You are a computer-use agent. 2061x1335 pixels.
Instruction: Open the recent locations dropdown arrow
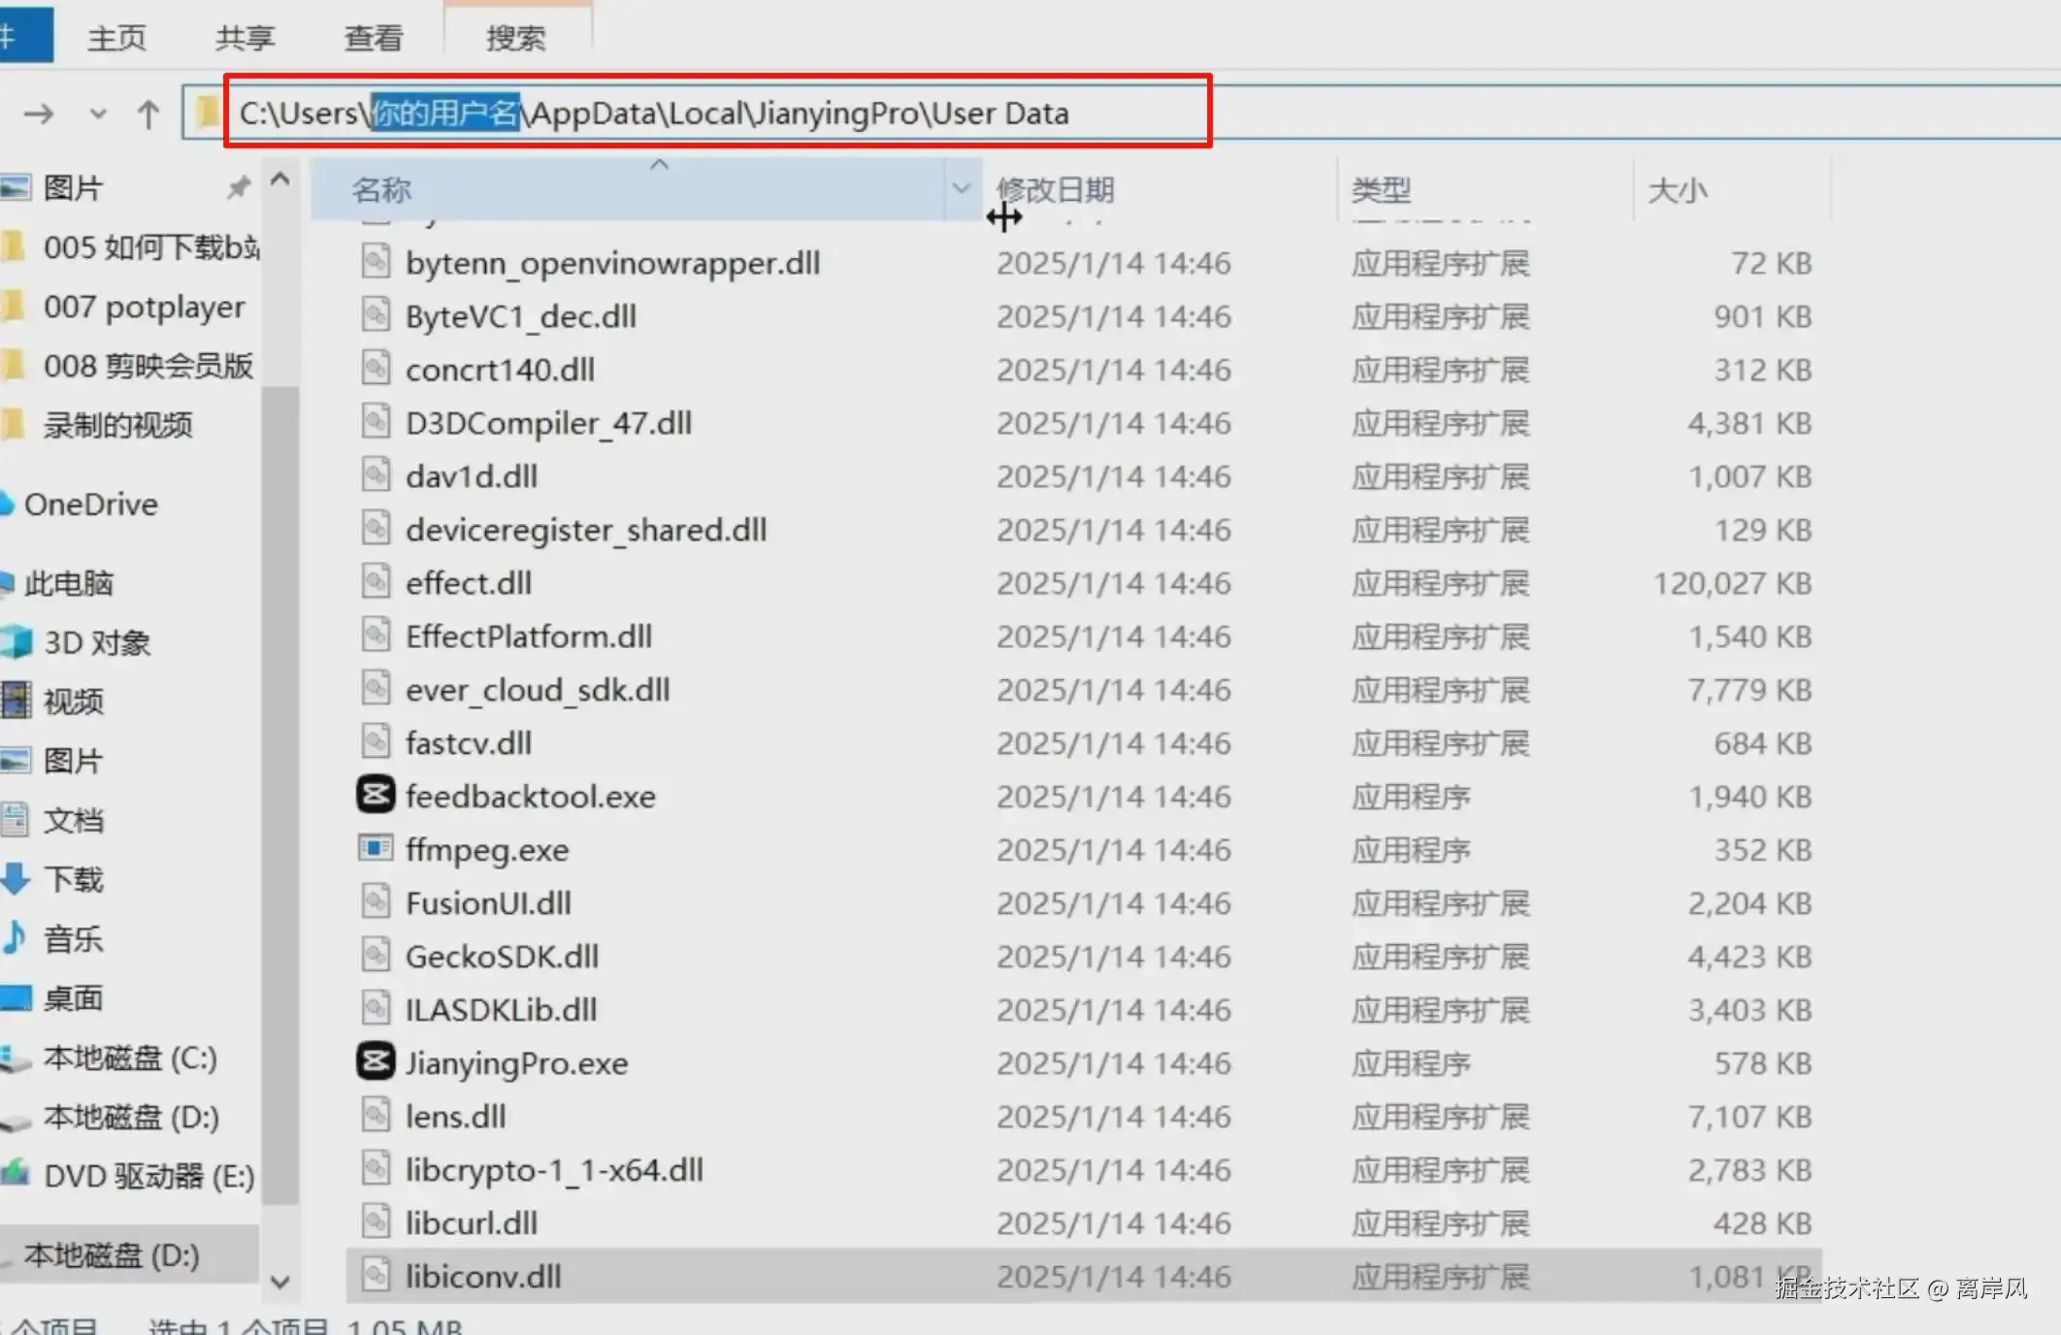pos(98,114)
